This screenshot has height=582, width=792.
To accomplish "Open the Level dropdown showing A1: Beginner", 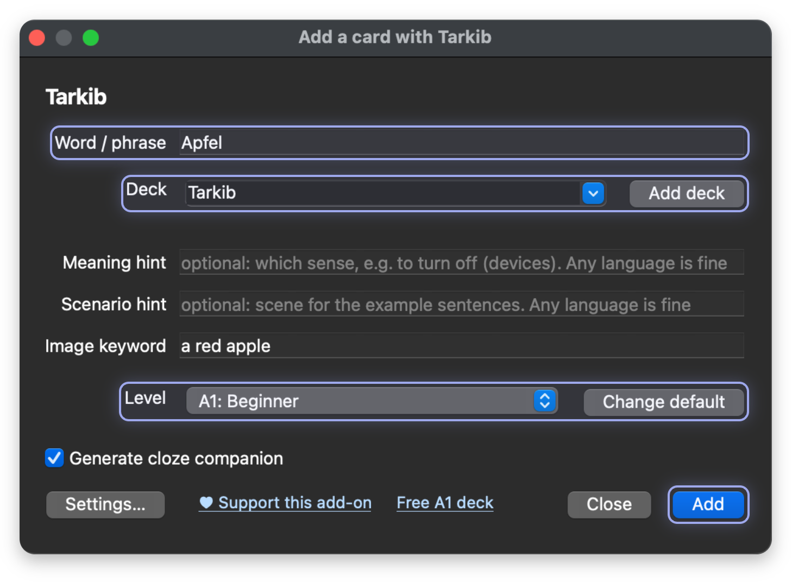I will tap(372, 401).
